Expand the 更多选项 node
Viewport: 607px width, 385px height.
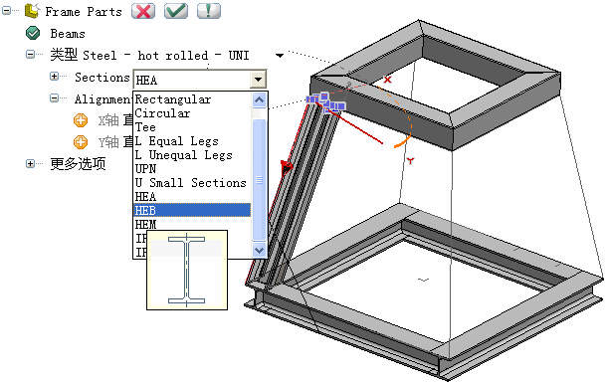click(x=30, y=164)
